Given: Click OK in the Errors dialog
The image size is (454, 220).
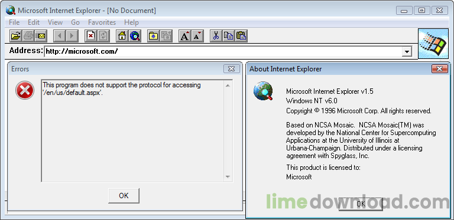Looking at the screenshot, I should point(124,196).
